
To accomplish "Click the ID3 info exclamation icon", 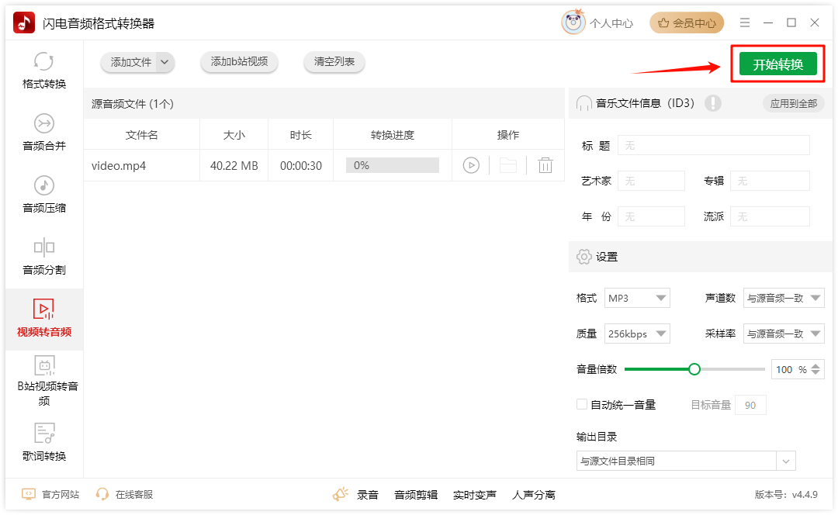I will coord(712,103).
